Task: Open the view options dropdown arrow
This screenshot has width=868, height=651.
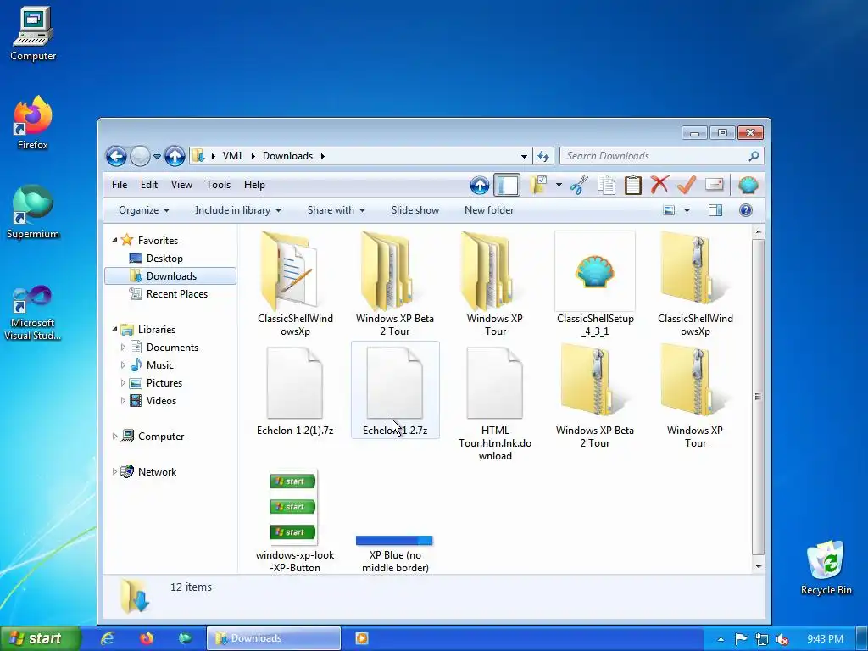Action: click(x=687, y=210)
